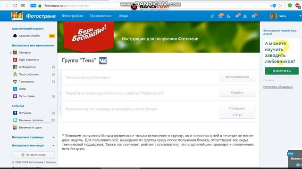The height and width of the screenshot is (169, 302).
Task: Open Лицо с обложки app
Action: pyautogui.click(x=29, y=74)
